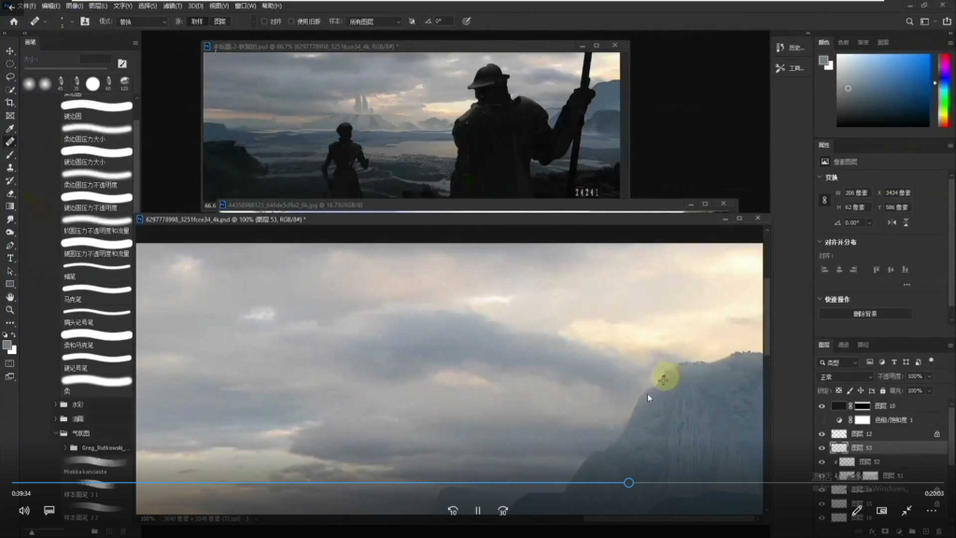Click the lock all layers icon
Image resolution: width=956 pixels, height=538 pixels.
(882, 390)
